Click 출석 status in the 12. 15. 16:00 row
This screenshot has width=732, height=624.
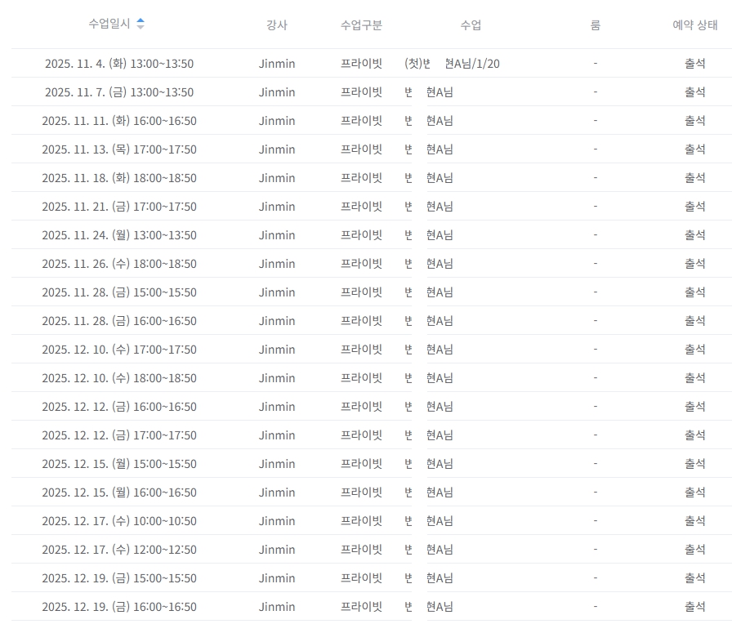pos(694,493)
